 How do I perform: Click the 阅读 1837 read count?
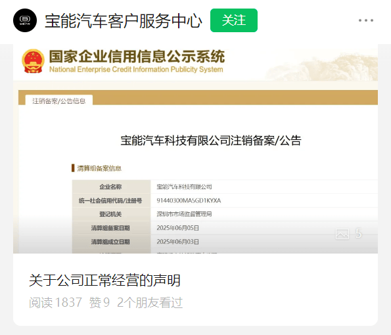(55, 303)
